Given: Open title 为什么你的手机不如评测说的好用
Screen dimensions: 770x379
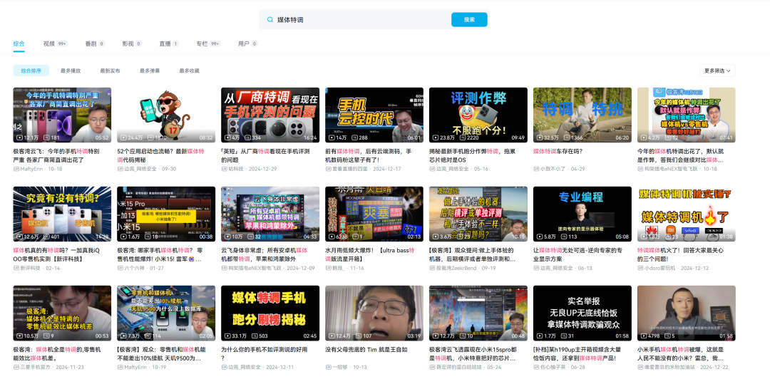Looking at the screenshot, I should pyautogui.click(x=265, y=354).
